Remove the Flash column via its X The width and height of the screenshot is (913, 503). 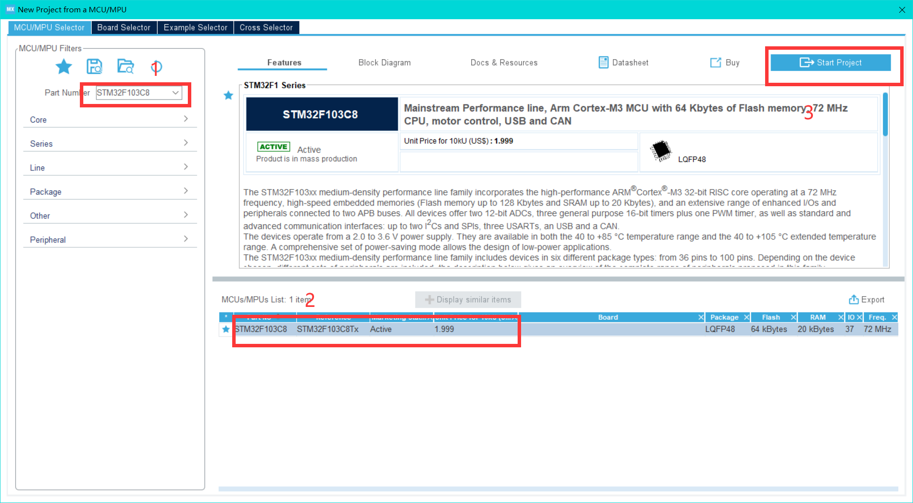(x=793, y=317)
